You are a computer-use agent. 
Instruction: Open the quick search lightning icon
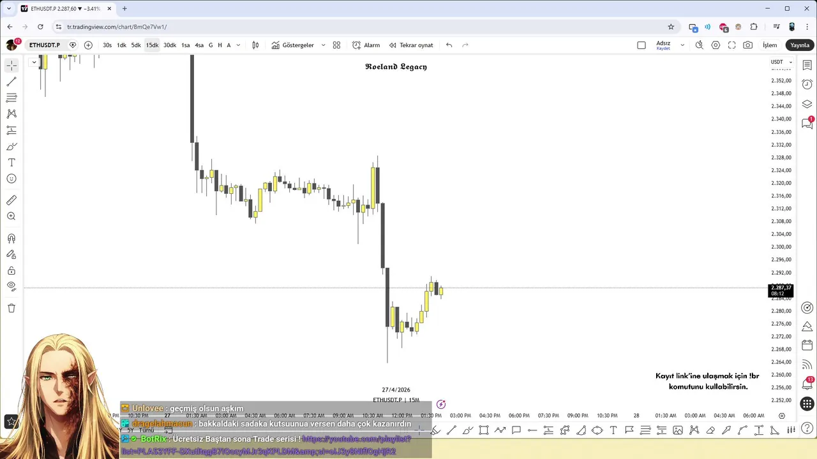pyautogui.click(x=700, y=45)
